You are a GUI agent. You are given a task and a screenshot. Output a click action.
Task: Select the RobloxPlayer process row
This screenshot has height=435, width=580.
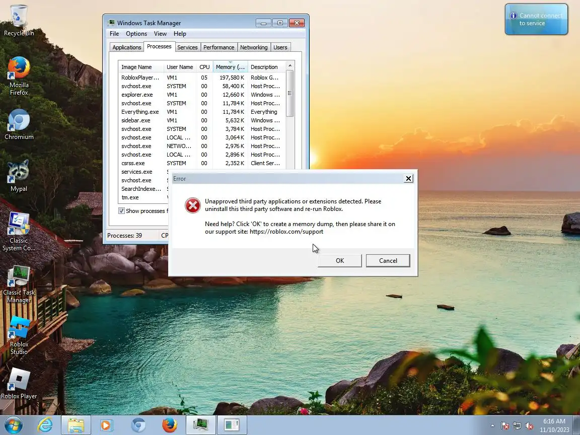(x=202, y=78)
